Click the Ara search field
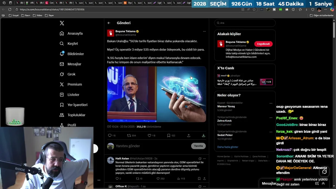This screenshot has width=336, height=189. tap(245, 23)
